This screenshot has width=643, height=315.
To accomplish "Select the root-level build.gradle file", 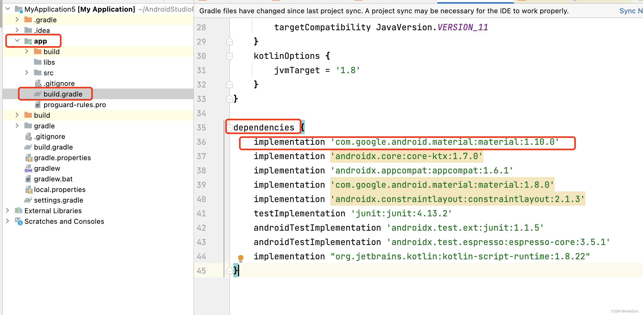I will tap(53, 147).
